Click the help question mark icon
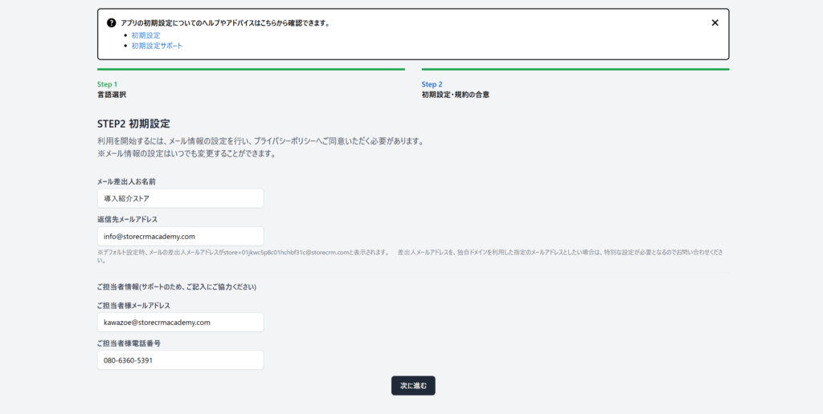823x414 pixels. [x=111, y=23]
